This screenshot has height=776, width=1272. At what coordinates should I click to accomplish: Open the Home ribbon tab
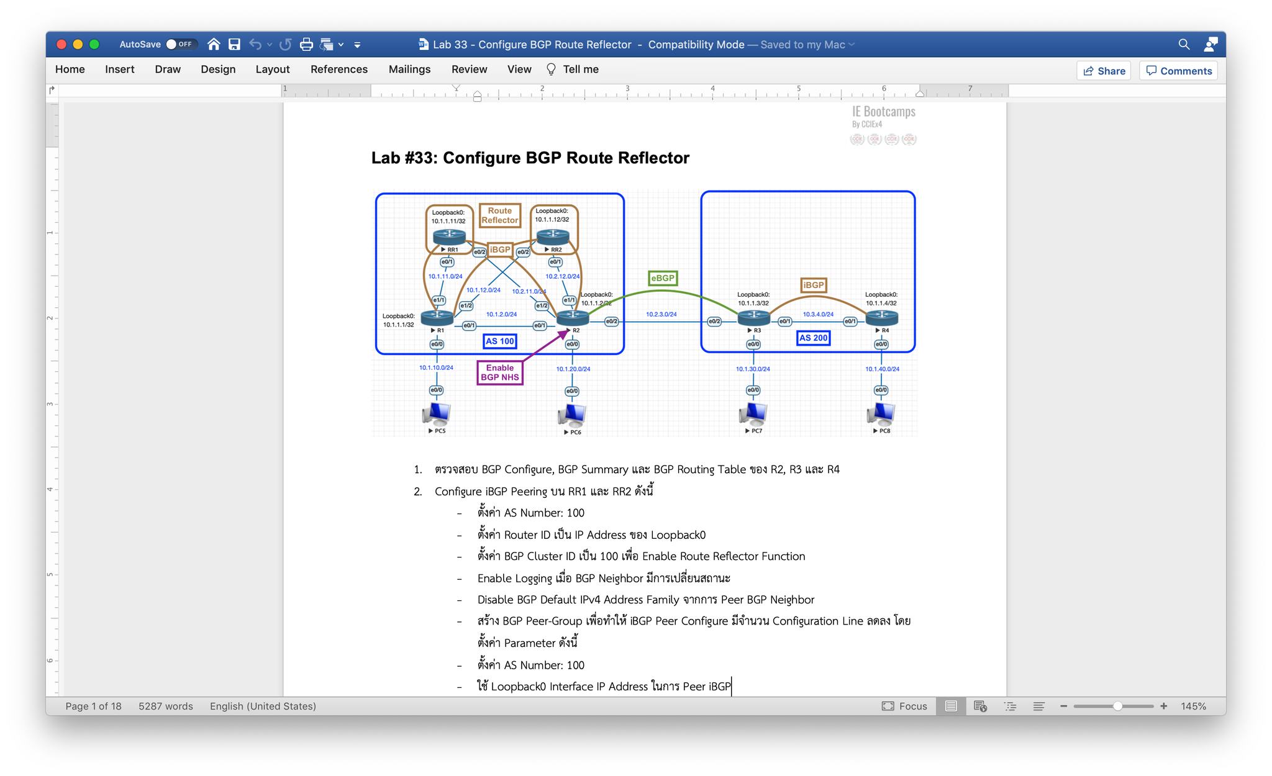[70, 69]
